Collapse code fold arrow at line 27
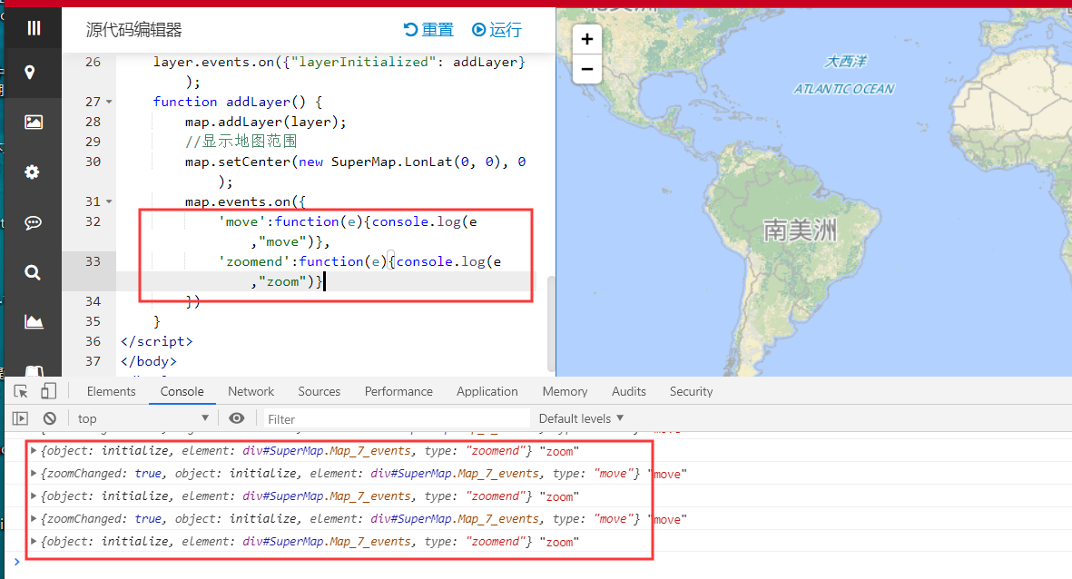Image resolution: width=1072 pixels, height=579 pixels. tap(110, 102)
